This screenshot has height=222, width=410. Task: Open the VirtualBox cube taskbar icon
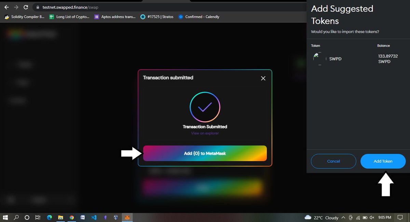pyautogui.click(x=116, y=217)
